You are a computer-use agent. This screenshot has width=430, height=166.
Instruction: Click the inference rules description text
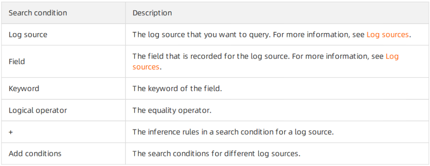tap(233, 132)
